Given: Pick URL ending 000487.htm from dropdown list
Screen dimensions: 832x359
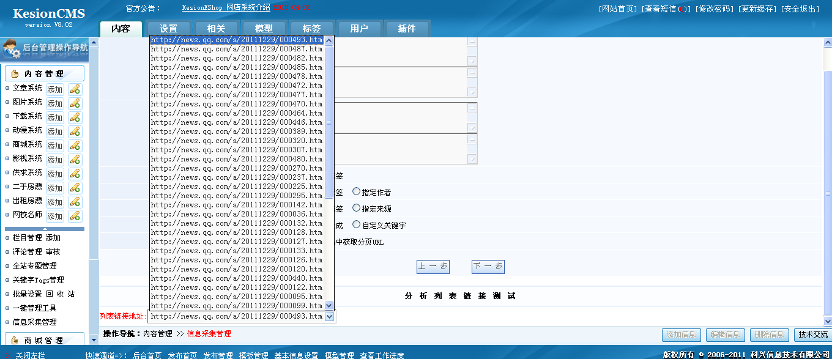Looking at the screenshot, I should 237,49.
